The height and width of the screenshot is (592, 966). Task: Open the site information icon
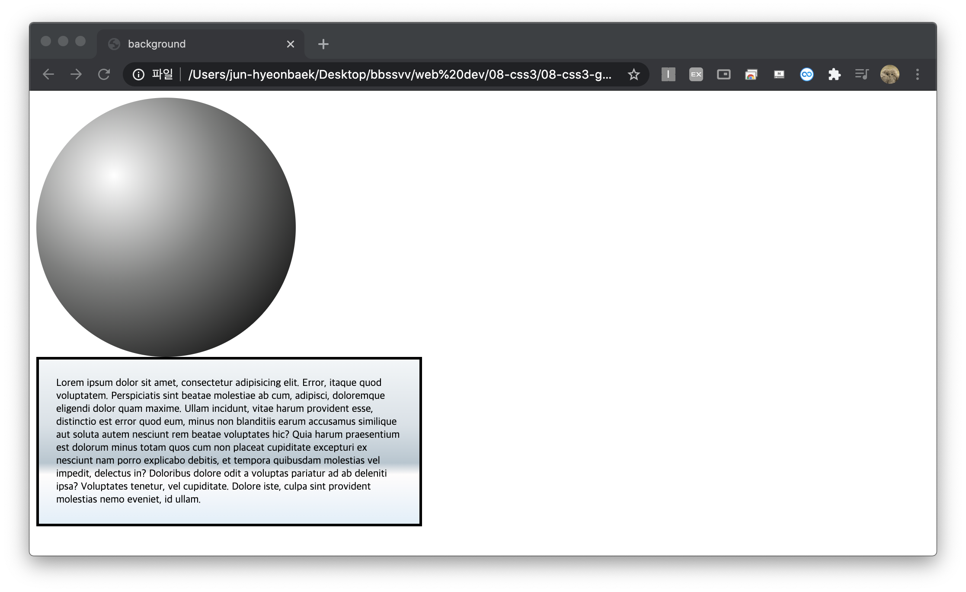(138, 74)
